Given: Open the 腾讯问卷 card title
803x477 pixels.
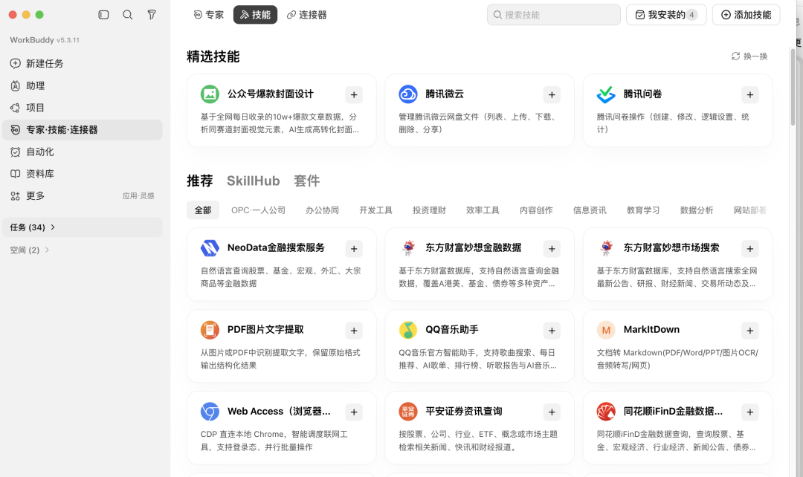Looking at the screenshot, I should (642, 94).
